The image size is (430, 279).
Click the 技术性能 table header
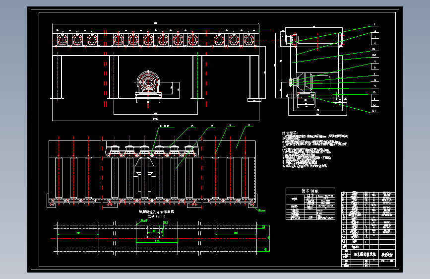[x=310, y=191]
